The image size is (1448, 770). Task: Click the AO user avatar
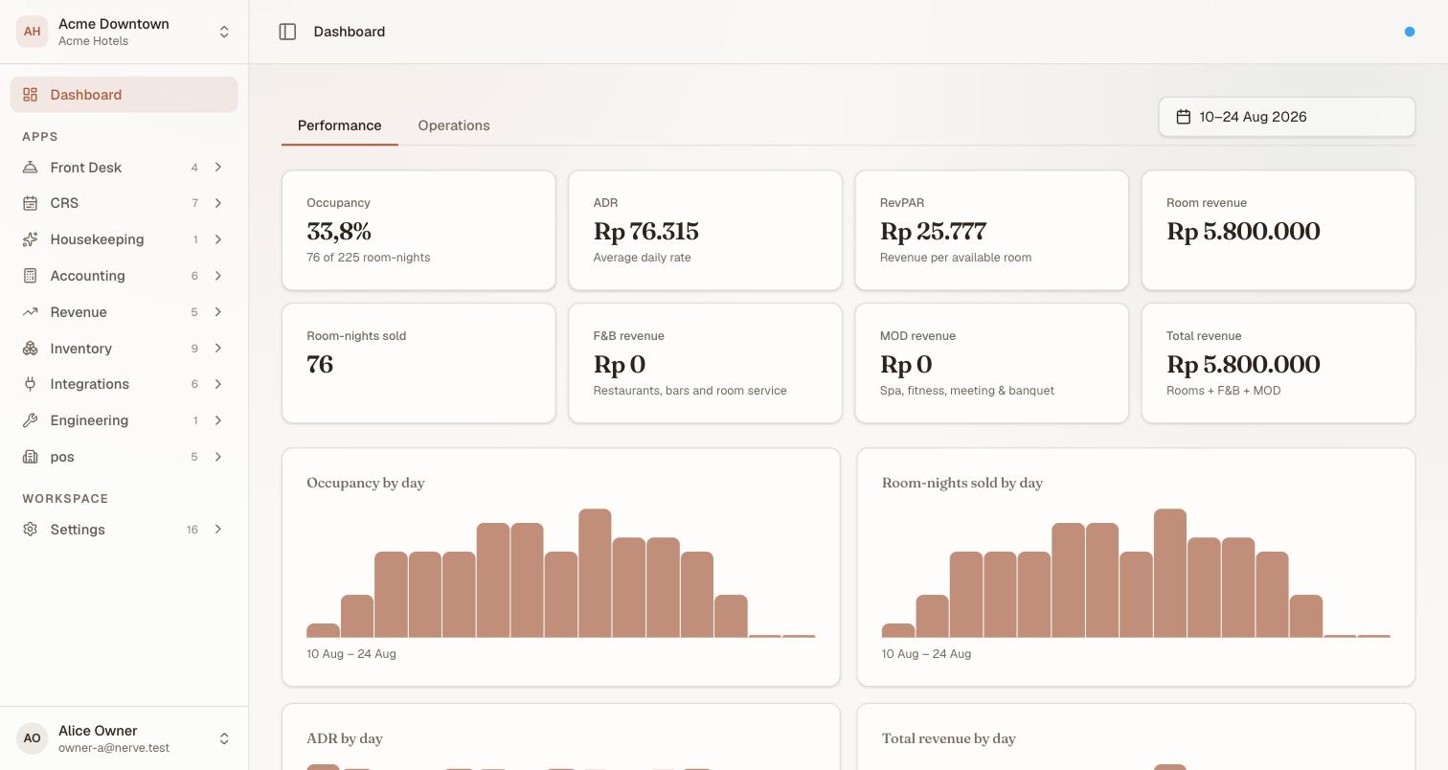pyautogui.click(x=32, y=738)
